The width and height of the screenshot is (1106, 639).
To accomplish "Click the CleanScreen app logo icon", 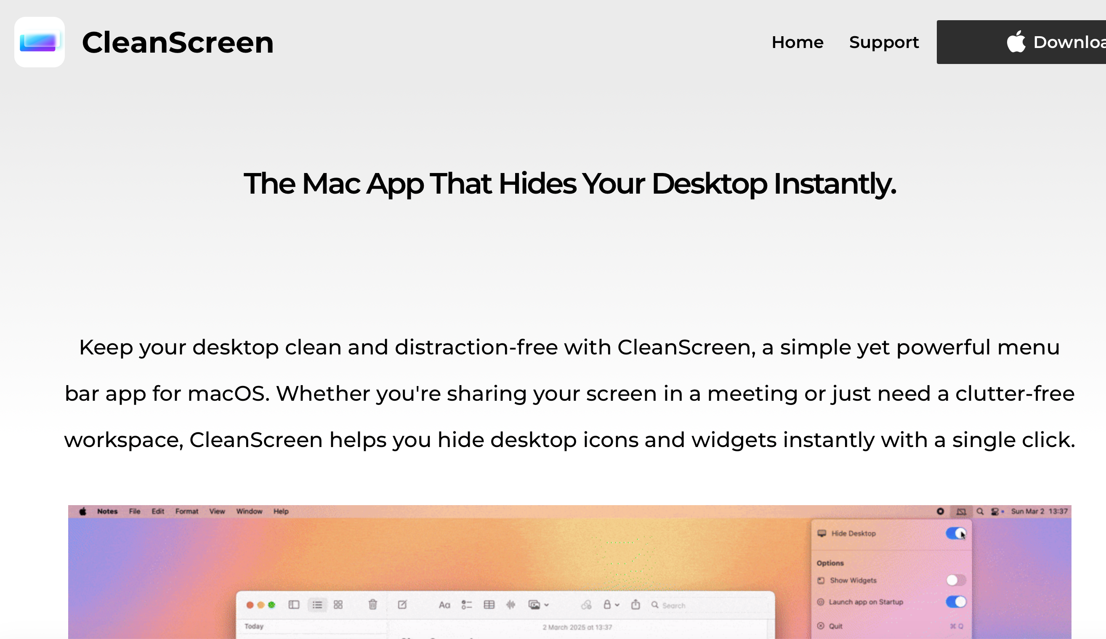I will tap(40, 42).
